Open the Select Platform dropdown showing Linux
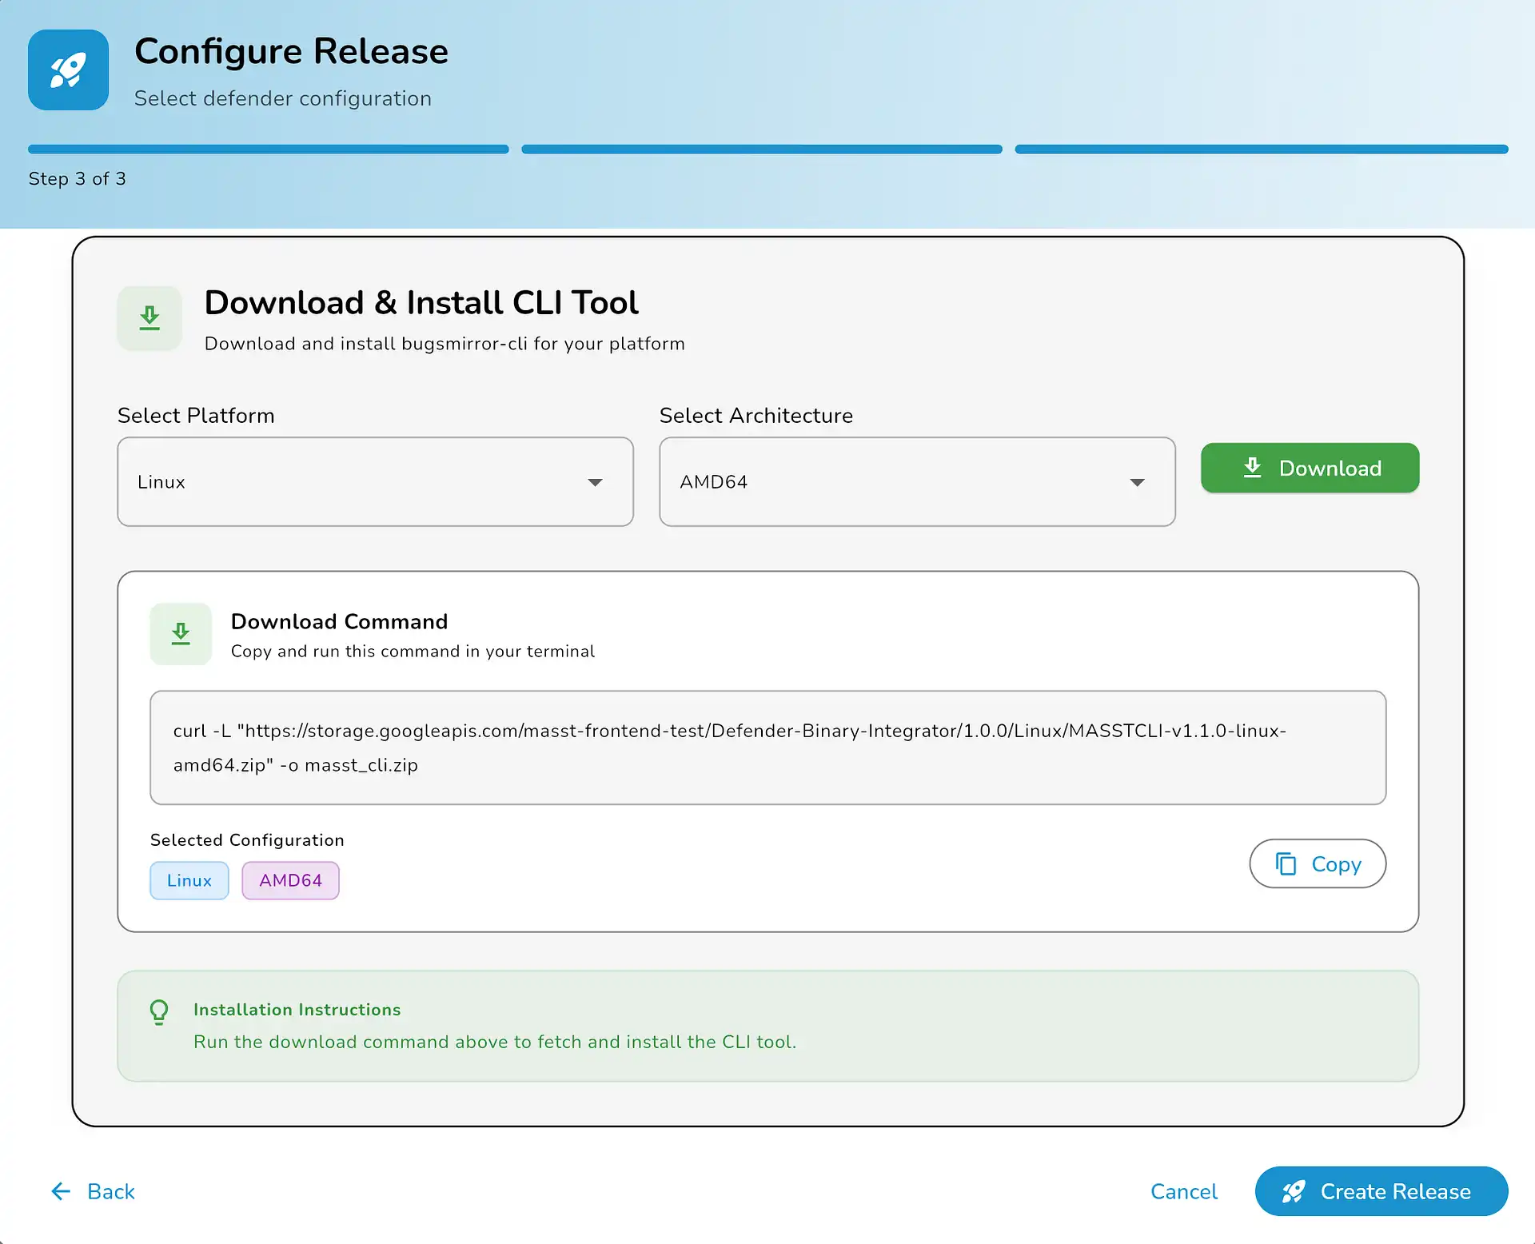Screen dimensions: 1535x1244 pyautogui.click(x=375, y=482)
